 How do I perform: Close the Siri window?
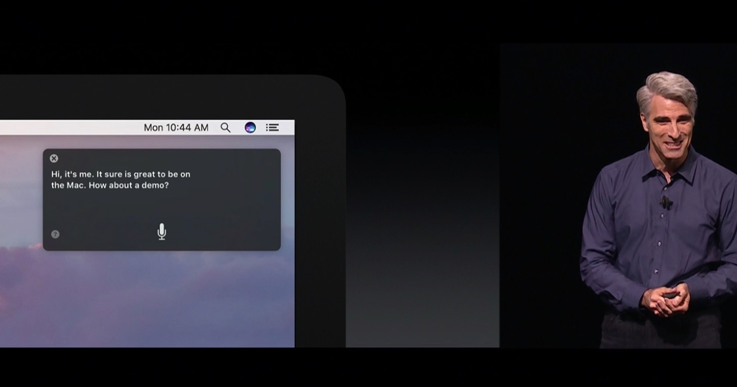coord(54,159)
